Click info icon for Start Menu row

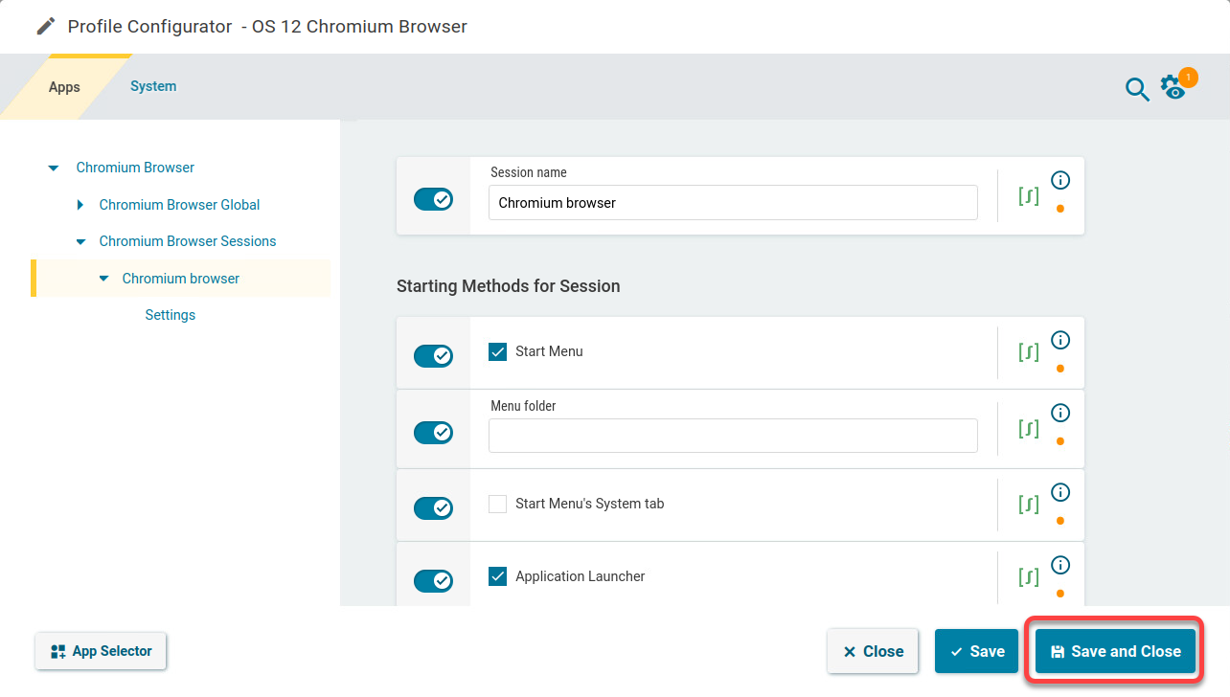coord(1060,340)
